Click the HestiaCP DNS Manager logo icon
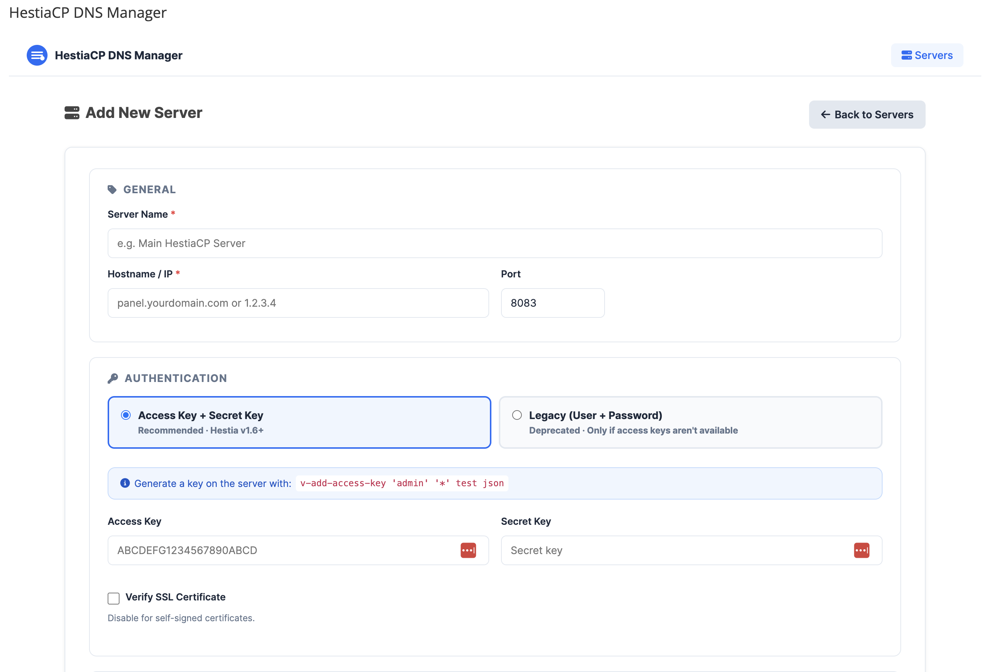Viewport: 985px width, 672px height. coord(37,56)
